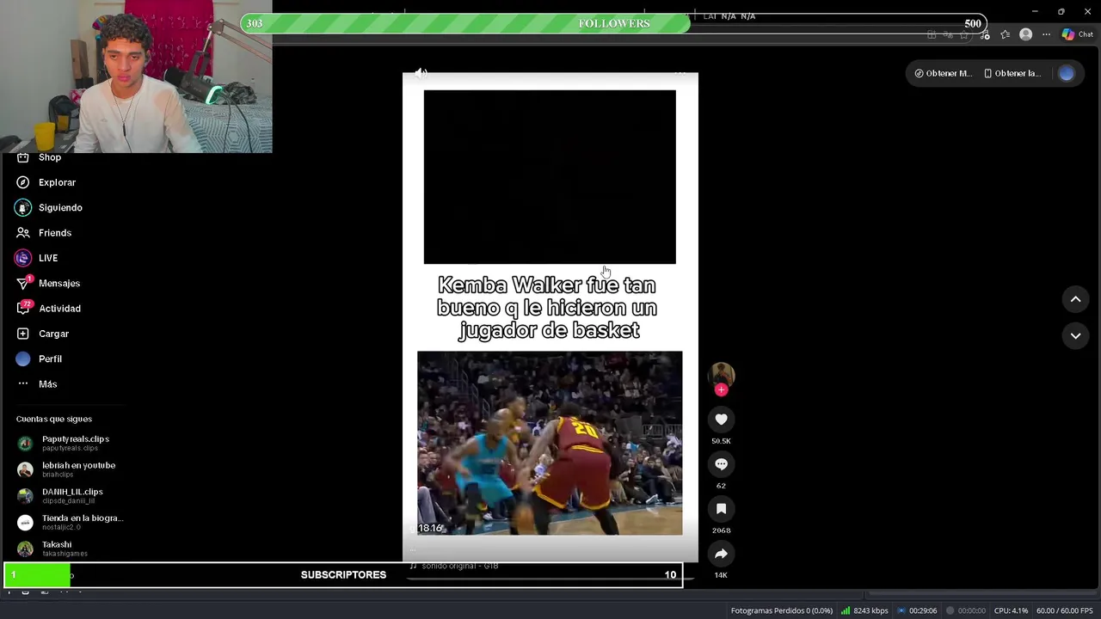Open Tienda en la biogra... account
This screenshot has width=1101, height=619.
click(x=71, y=522)
